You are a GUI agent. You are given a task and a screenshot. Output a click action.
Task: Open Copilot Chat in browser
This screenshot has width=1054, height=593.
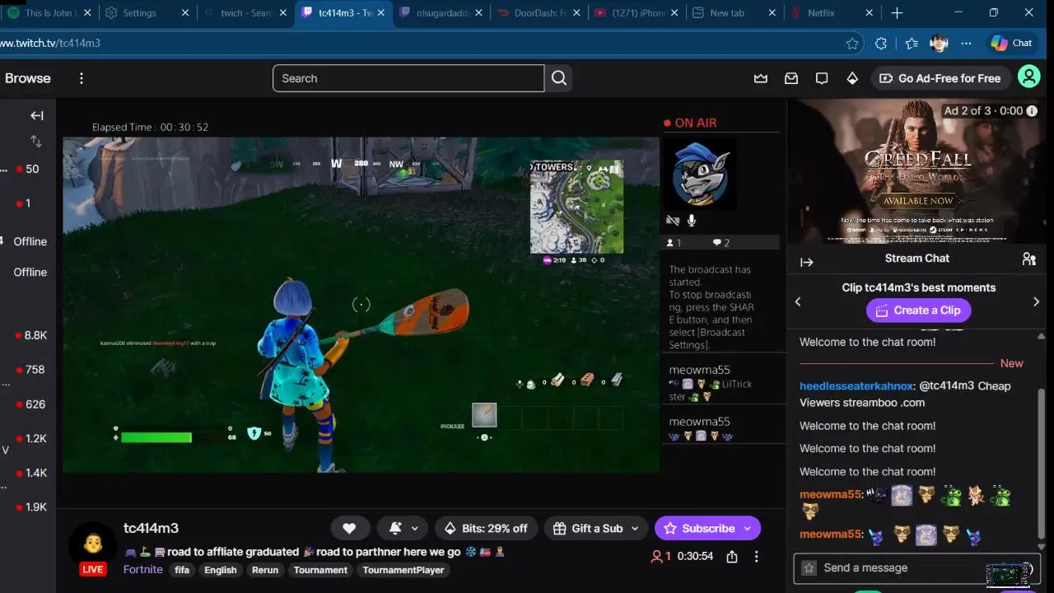click(x=1012, y=43)
